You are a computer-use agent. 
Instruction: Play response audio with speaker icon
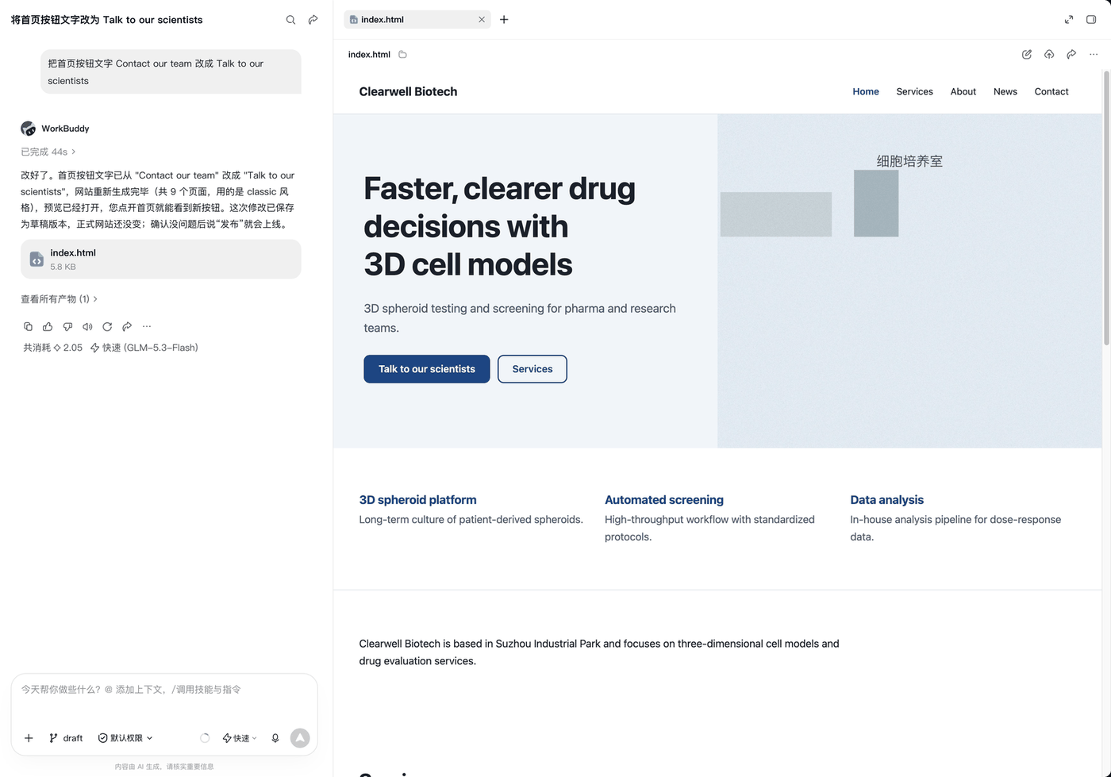click(87, 326)
